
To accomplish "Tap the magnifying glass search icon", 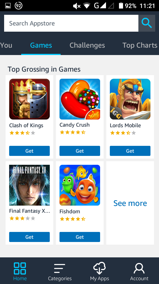I will click(x=147, y=23).
